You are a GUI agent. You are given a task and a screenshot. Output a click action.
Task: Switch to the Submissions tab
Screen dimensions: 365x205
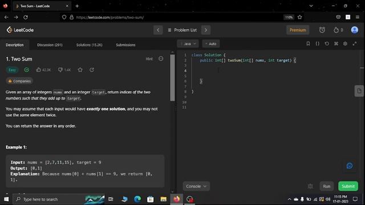tap(125, 45)
